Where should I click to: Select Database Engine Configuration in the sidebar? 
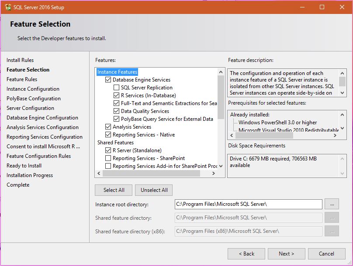pyautogui.click(x=42, y=117)
